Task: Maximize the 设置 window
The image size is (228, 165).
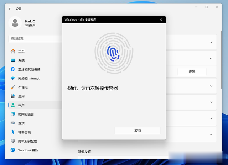Action: [207, 7]
